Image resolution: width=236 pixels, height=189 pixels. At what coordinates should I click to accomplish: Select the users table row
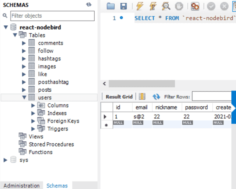click(x=49, y=97)
